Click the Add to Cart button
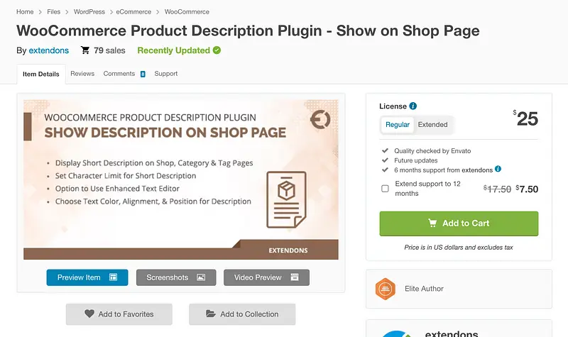The width and height of the screenshot is (568, 337). [459, 223]
